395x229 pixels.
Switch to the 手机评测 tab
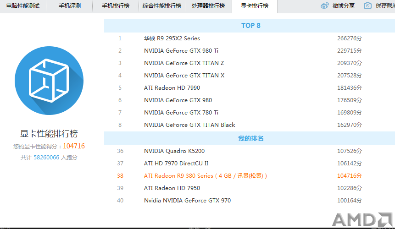pyautogui.click(x=70, y=6)
